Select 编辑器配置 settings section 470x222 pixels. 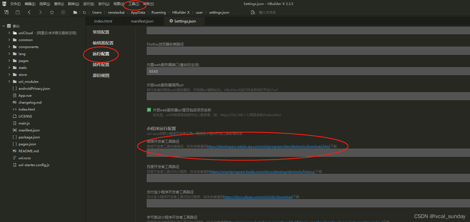103,43
